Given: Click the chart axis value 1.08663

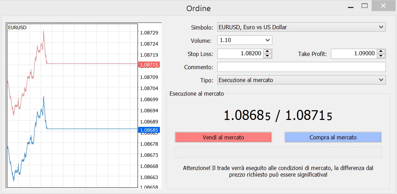Looking at the screenshot, I should click(149, 177).
